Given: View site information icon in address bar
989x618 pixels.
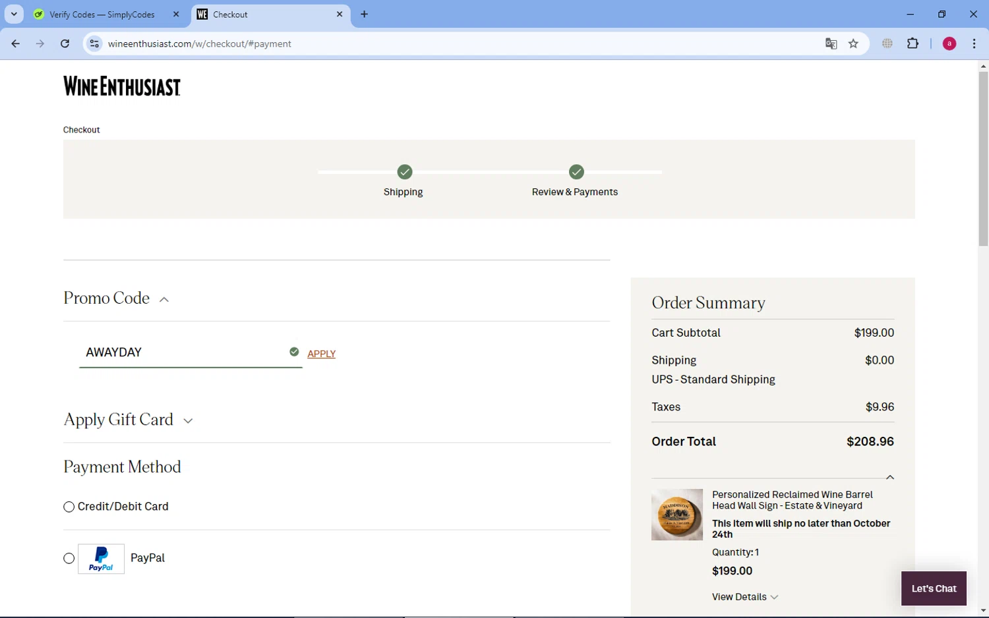Looking at the screenshot, I should click(94, 43).
